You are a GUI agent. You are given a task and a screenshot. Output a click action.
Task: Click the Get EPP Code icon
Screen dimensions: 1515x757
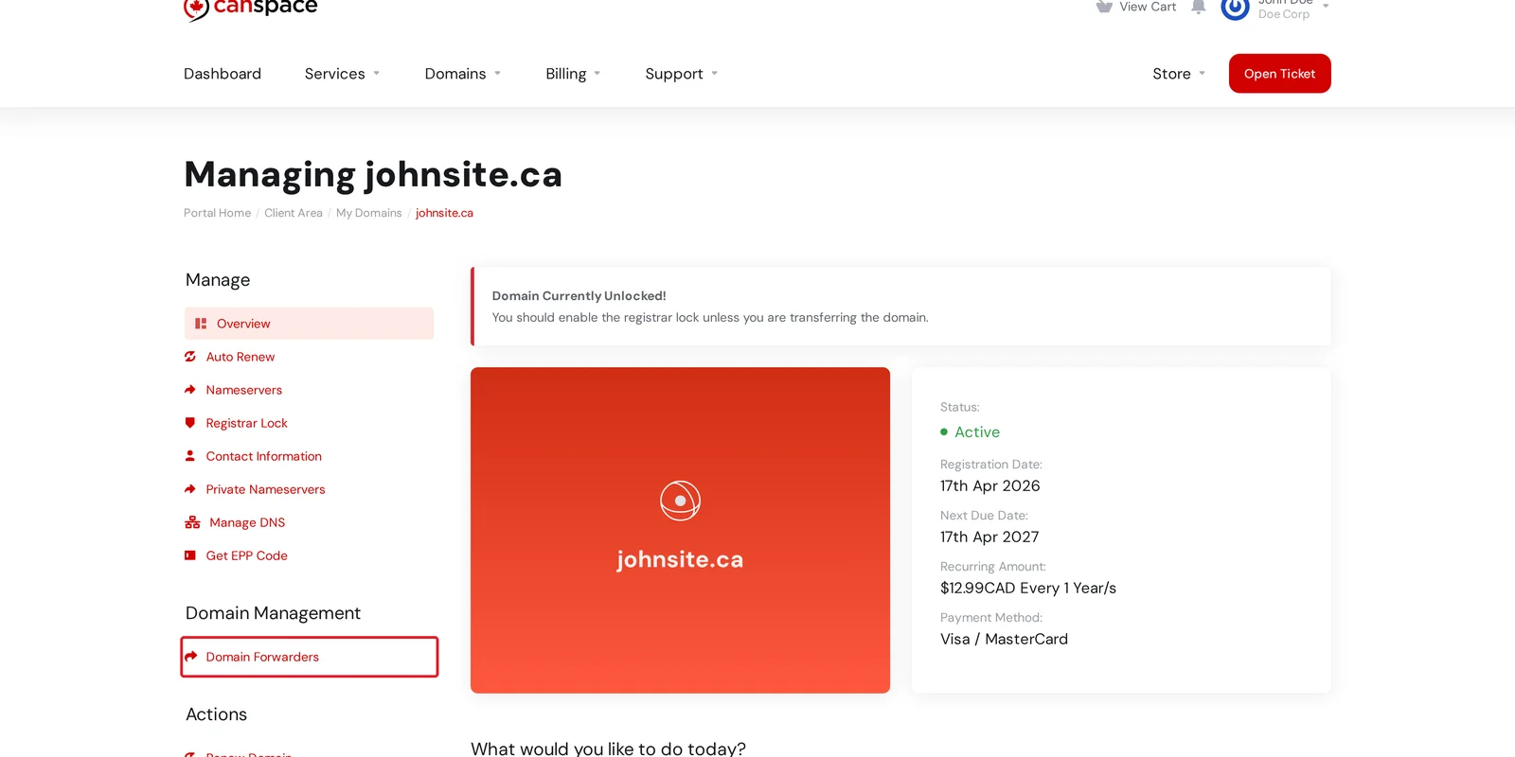(x=190, y=555)
